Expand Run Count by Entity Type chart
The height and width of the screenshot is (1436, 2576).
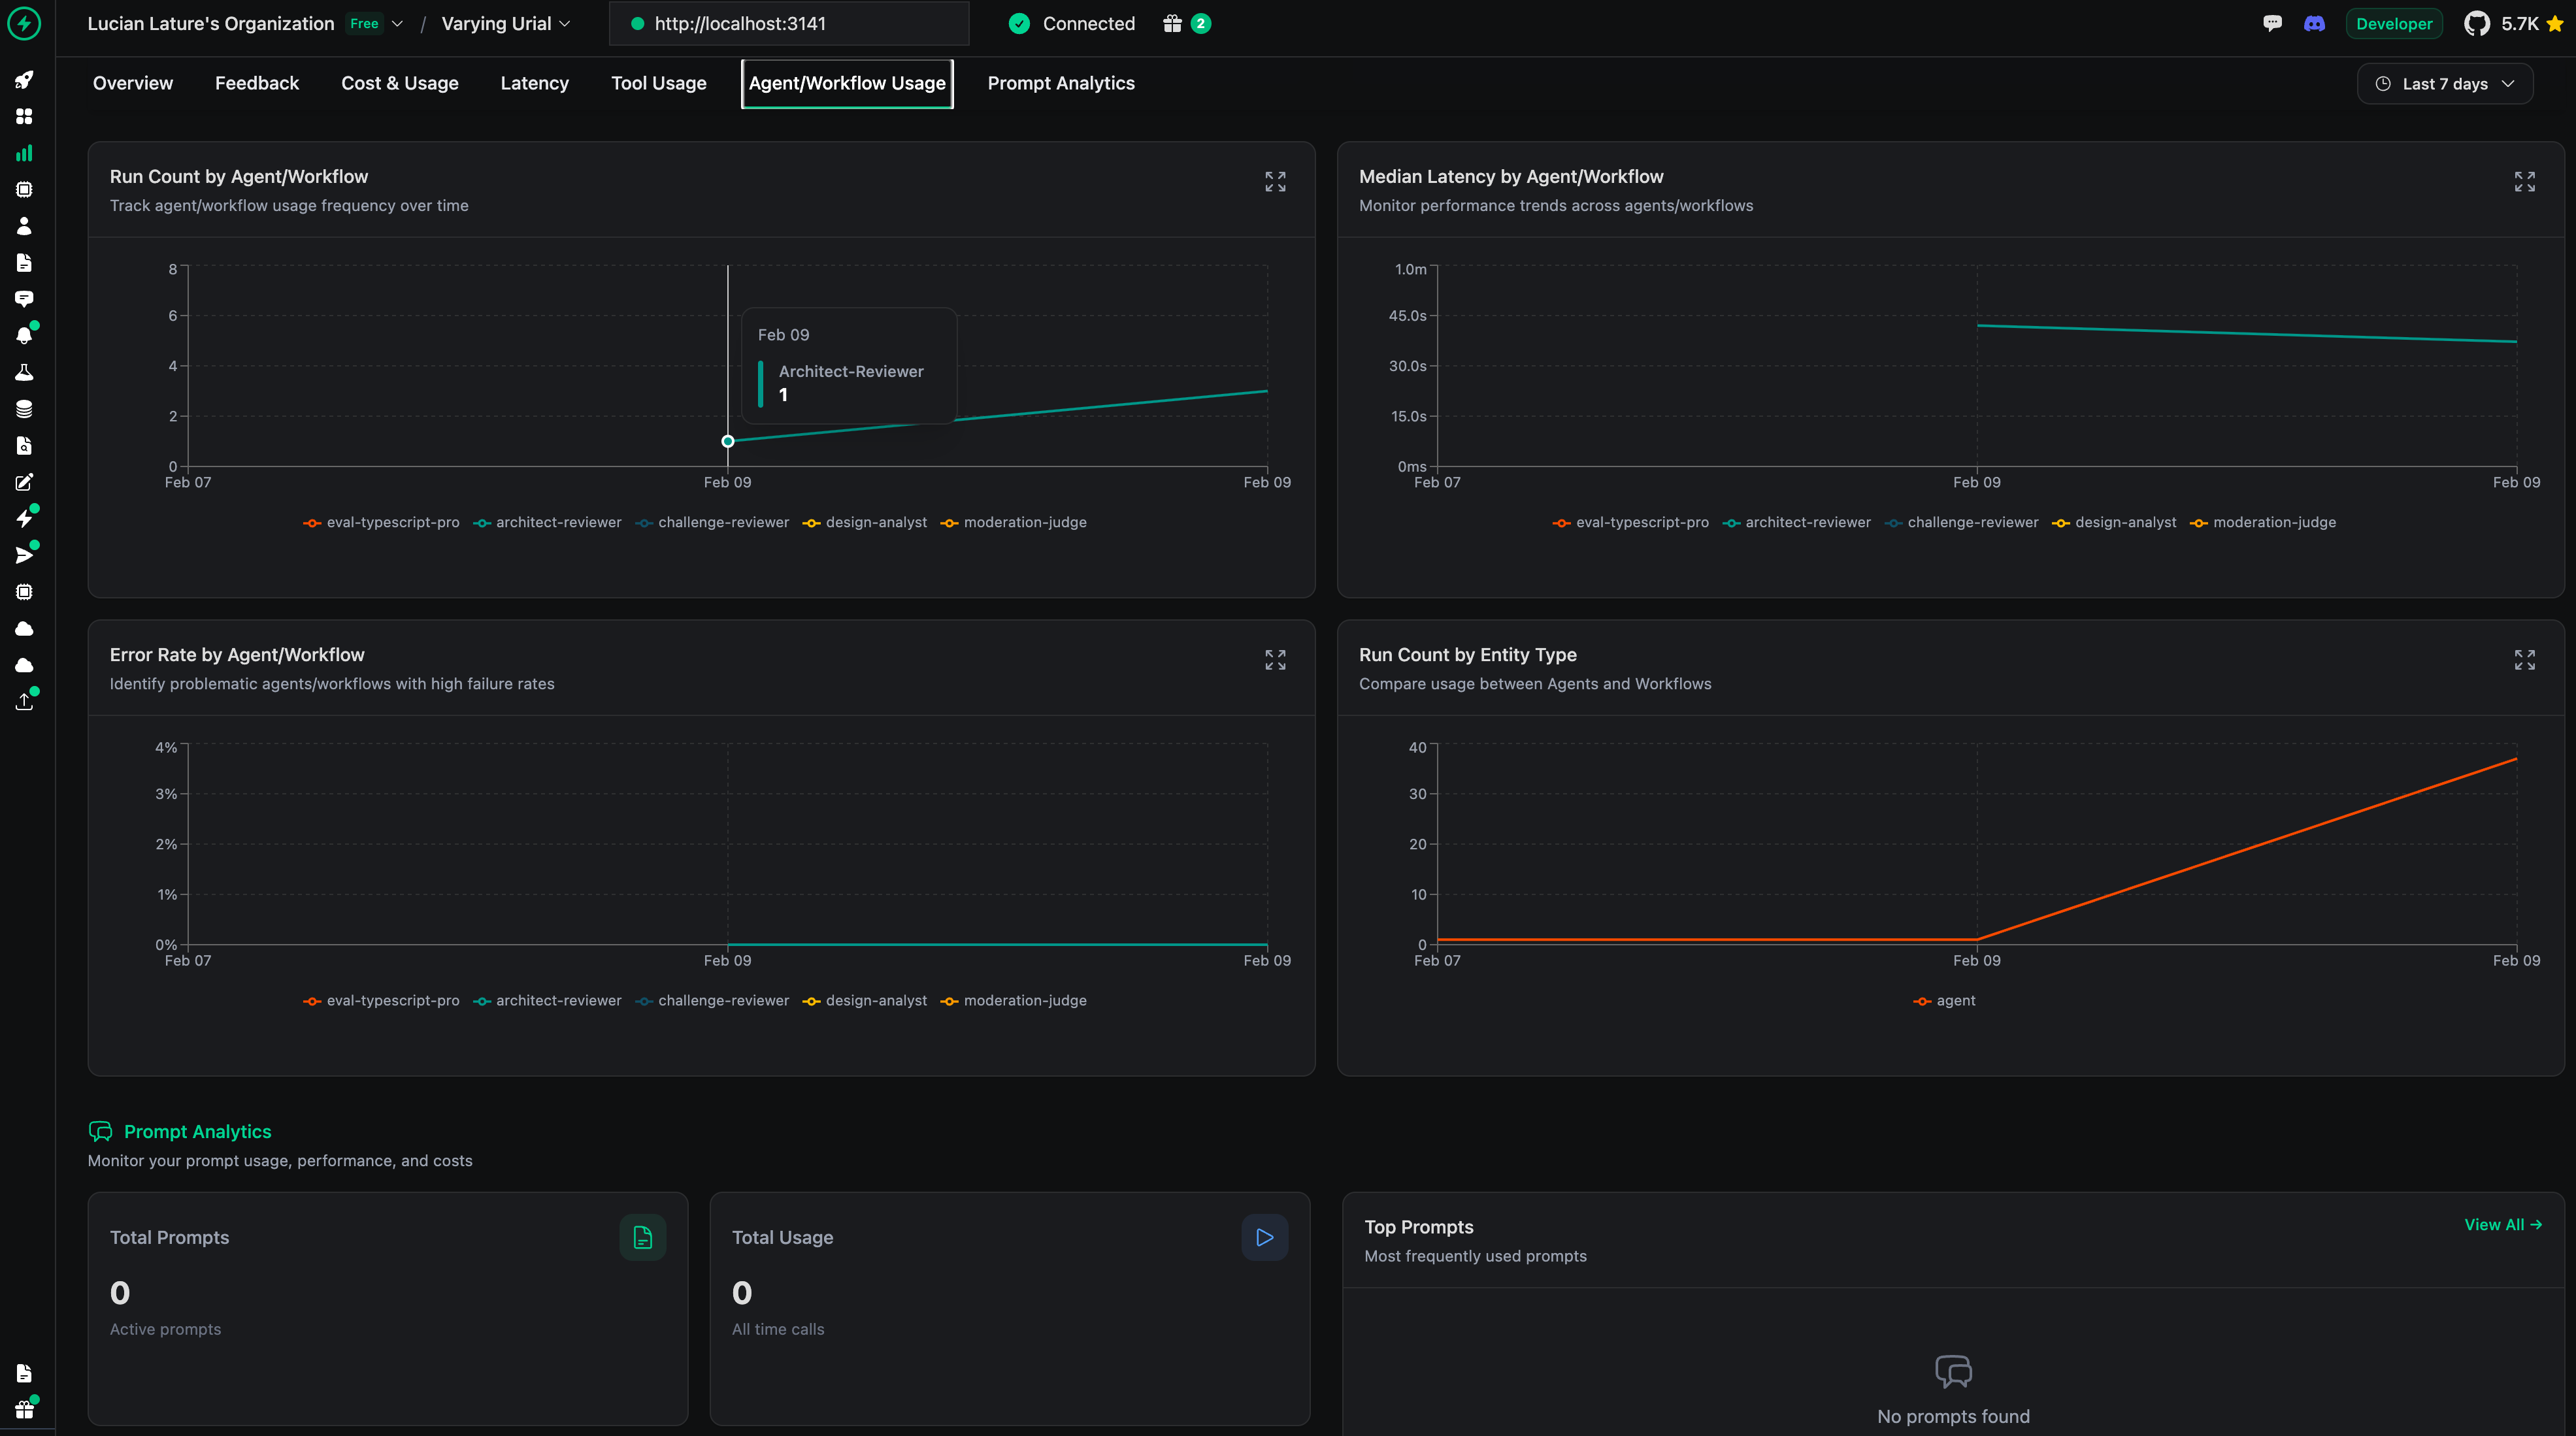pyautogui.click(x=2524, y=659)
